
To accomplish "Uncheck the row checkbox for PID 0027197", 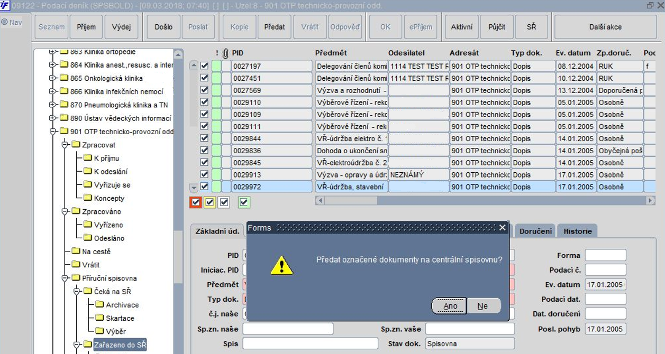I will (x=205, y=66).
